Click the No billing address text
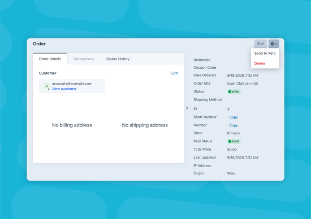The height and width of the screenshot is (219, 311). pos(72,125)
